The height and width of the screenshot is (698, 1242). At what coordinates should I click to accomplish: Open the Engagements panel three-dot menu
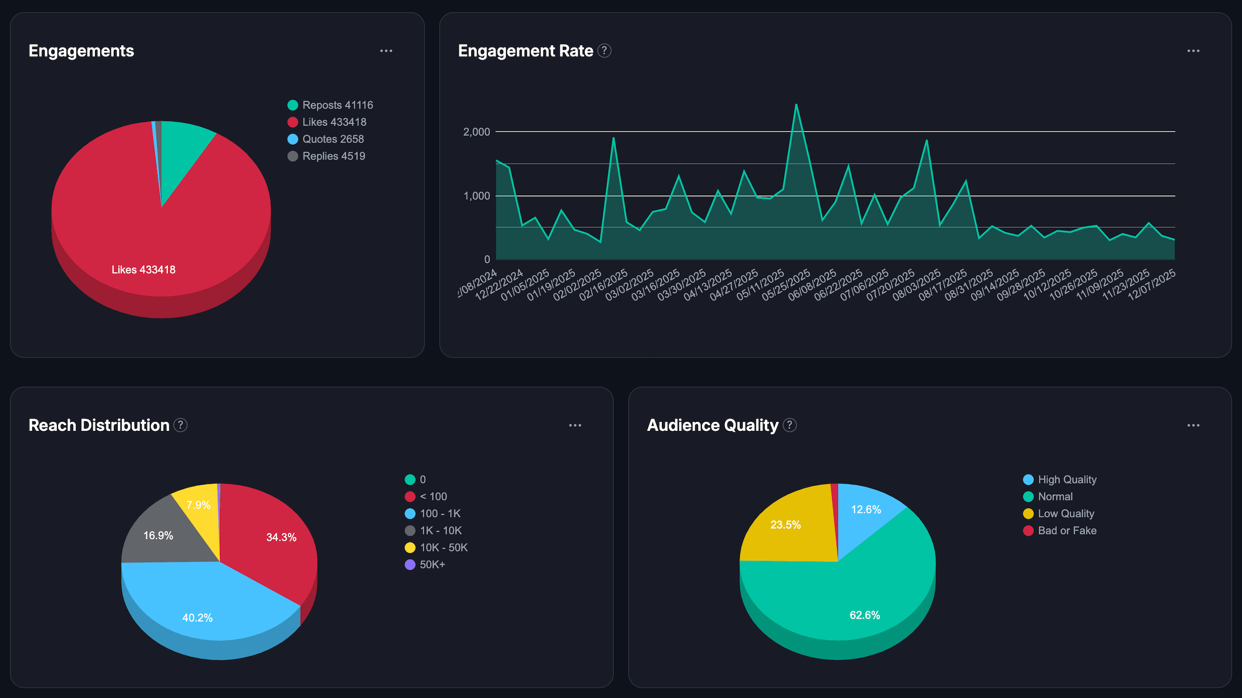tap(386, 51)
